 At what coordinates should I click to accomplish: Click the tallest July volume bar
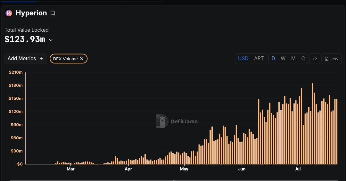point(313,124)
